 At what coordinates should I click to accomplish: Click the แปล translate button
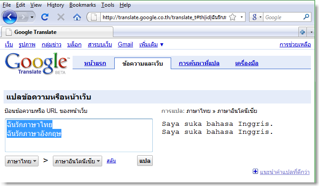pyautogui.click(x=145, y=161)
